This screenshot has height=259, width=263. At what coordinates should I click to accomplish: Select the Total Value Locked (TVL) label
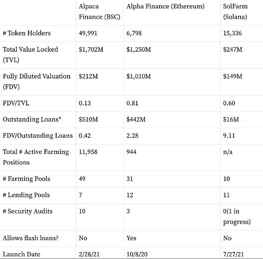[x=30, y=55]
